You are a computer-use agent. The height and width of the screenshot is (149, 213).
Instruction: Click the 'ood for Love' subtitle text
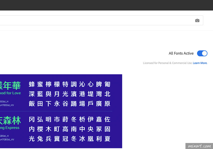(10, 93)
